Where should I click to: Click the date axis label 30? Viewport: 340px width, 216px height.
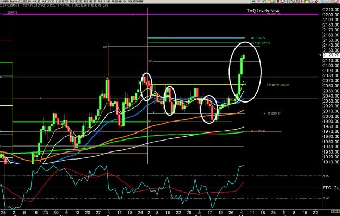tap(56, 213)
